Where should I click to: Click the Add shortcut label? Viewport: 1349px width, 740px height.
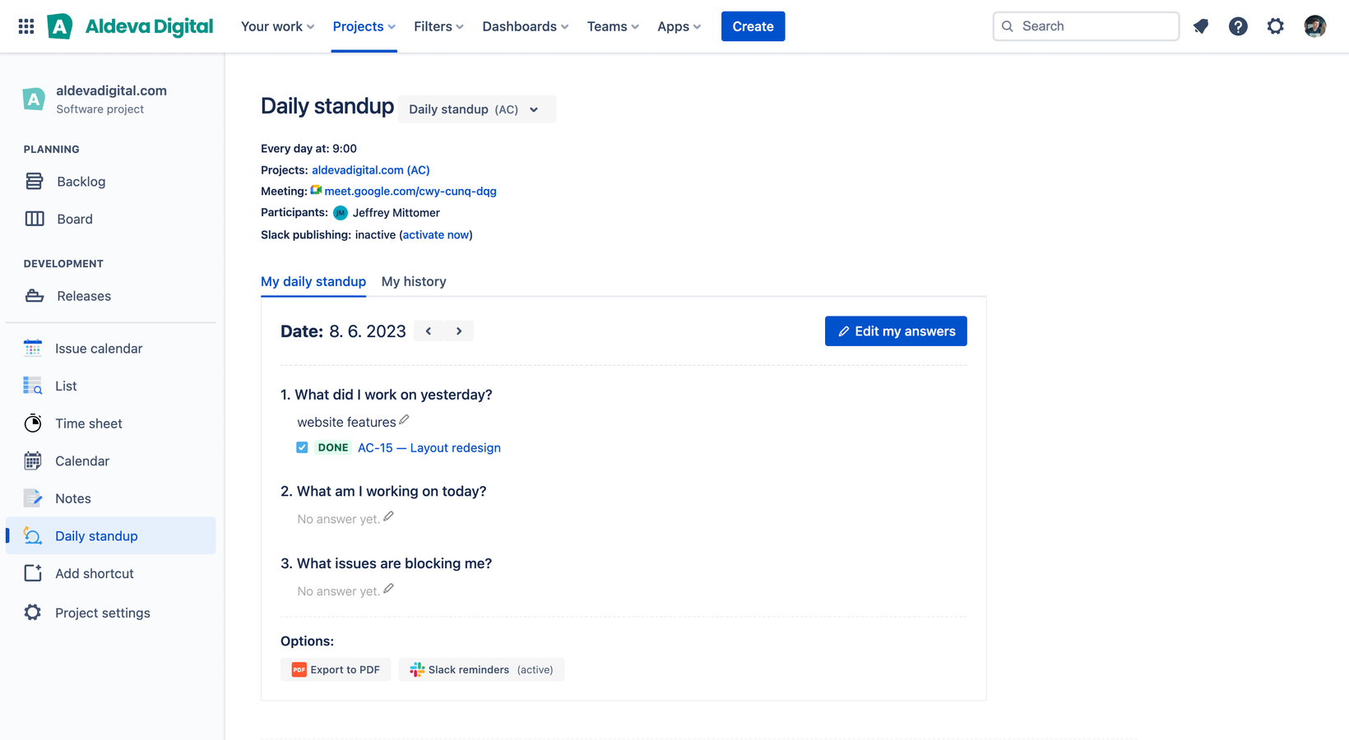95,574
